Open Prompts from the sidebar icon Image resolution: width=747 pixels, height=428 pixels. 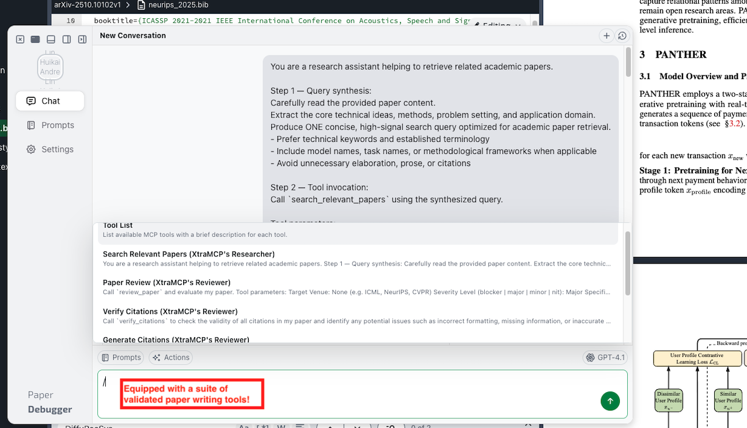49,125
